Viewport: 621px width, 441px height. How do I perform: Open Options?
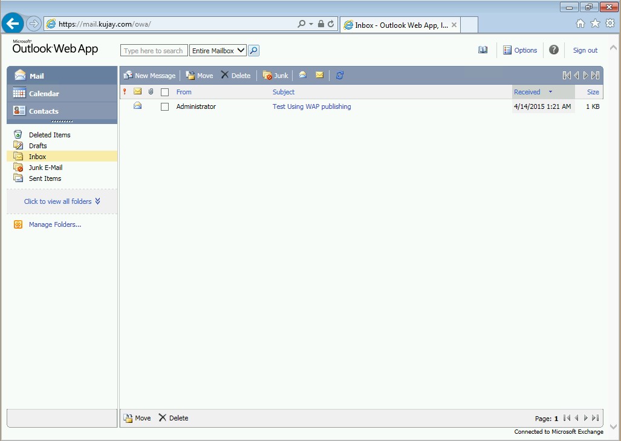point(520,50)
